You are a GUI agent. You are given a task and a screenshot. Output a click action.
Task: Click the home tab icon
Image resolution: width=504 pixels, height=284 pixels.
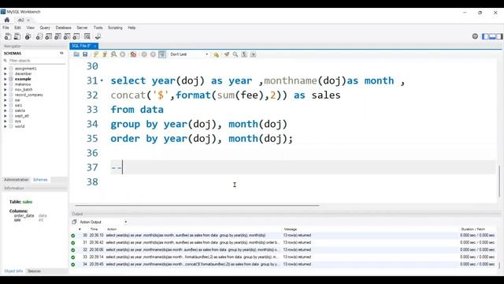pos(7,20)
